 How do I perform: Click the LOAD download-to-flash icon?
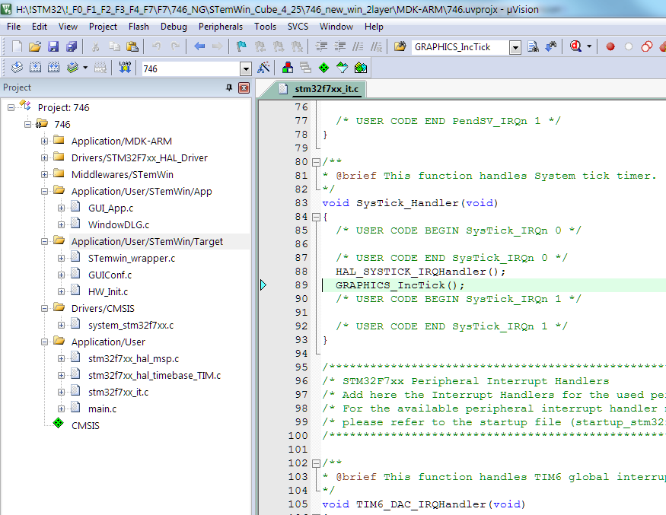click(x=125, y=68)
